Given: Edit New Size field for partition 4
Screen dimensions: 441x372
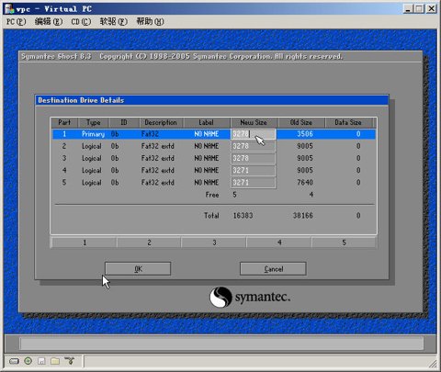Looking at the screenshot, I should pos(254,170).
